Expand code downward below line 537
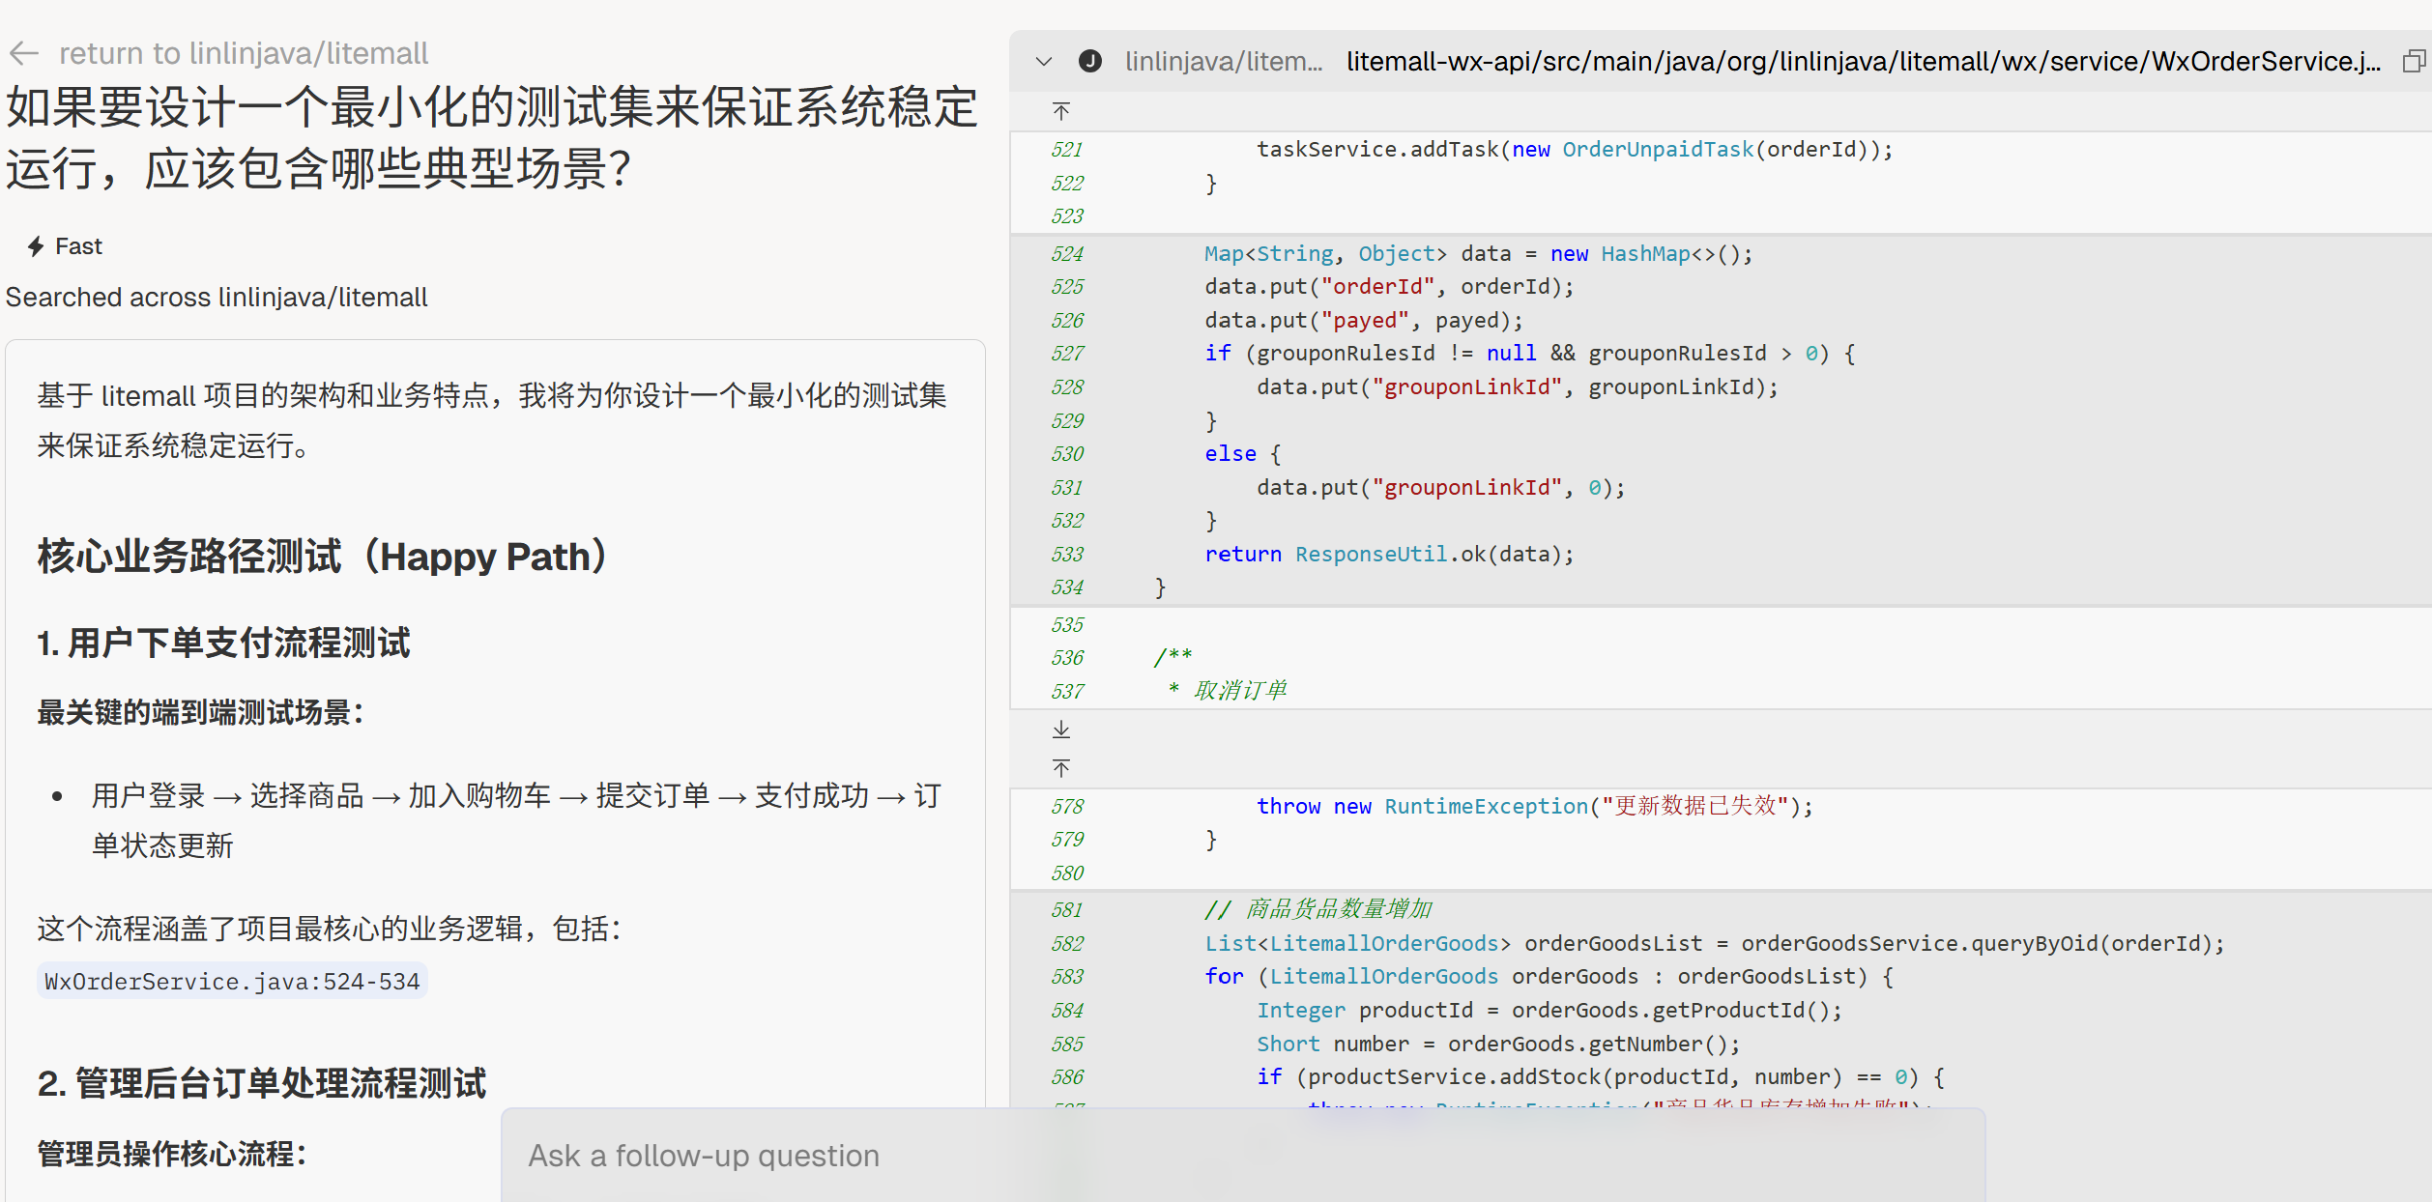Image resolution: width=2432 pixels, height=1202 pixels. tap(1060, 730)
